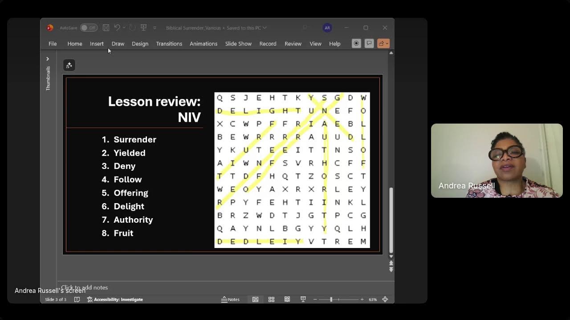The image size is (570, 320).
Task: Switch to Reading View icon
Action: point(287,300)
